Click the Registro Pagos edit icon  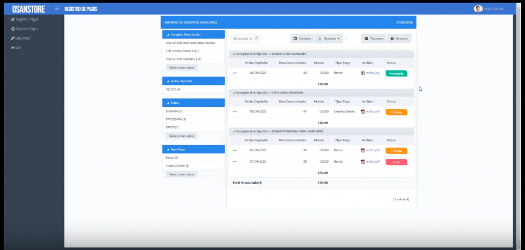coord(13,19)
